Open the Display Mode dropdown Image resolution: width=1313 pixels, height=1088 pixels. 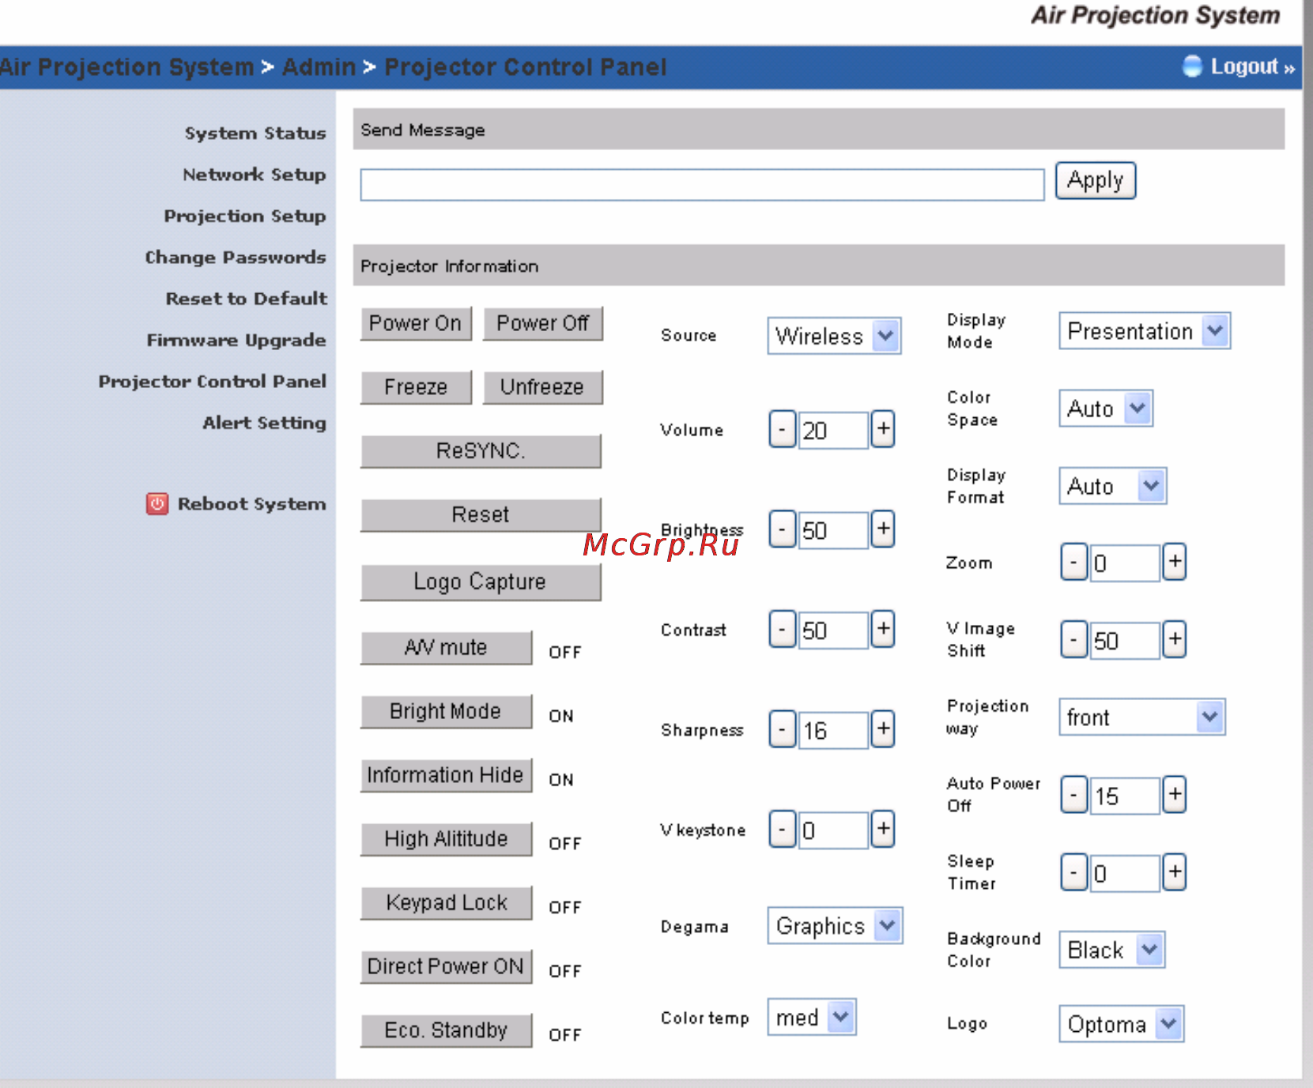1145,331
